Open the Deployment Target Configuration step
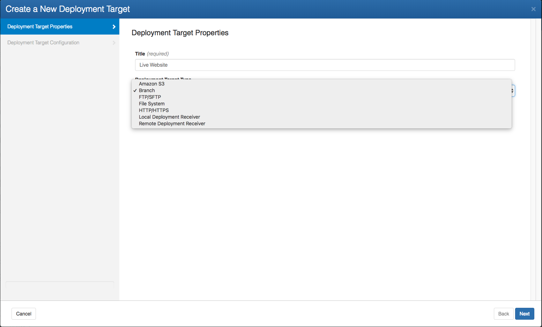Screen dimensions: 542x327 [x=43, y=43]
